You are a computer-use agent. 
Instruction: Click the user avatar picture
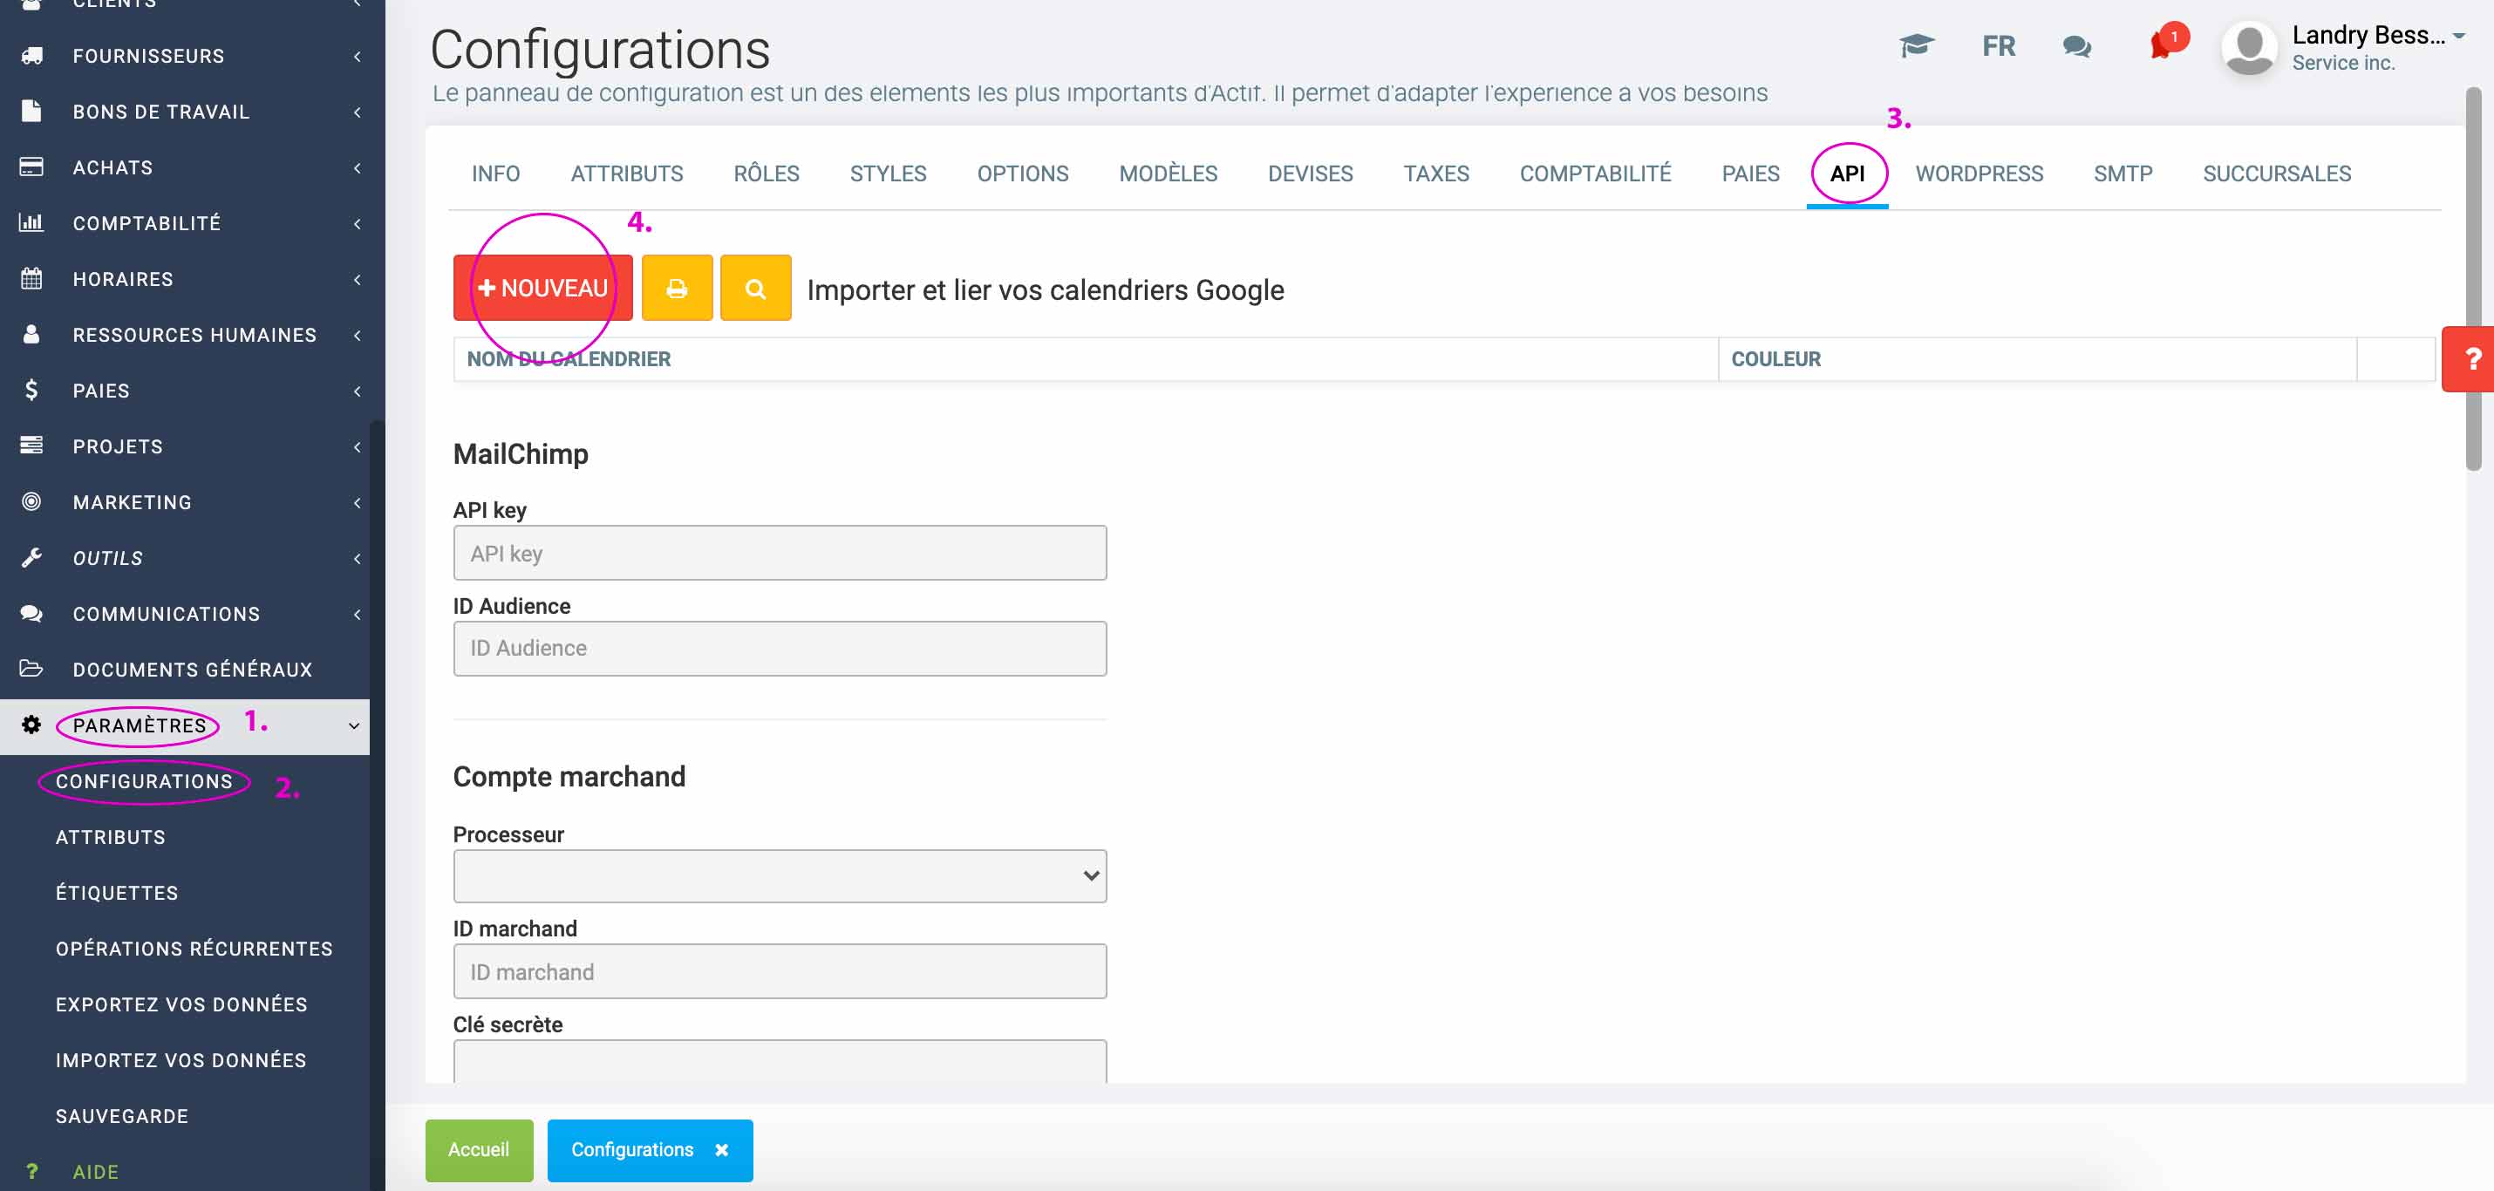click(x=2249, y=47)
